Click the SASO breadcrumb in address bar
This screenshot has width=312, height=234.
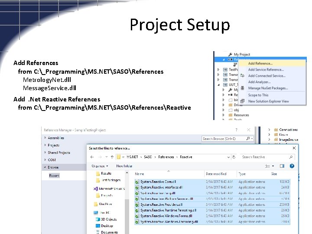148,157
